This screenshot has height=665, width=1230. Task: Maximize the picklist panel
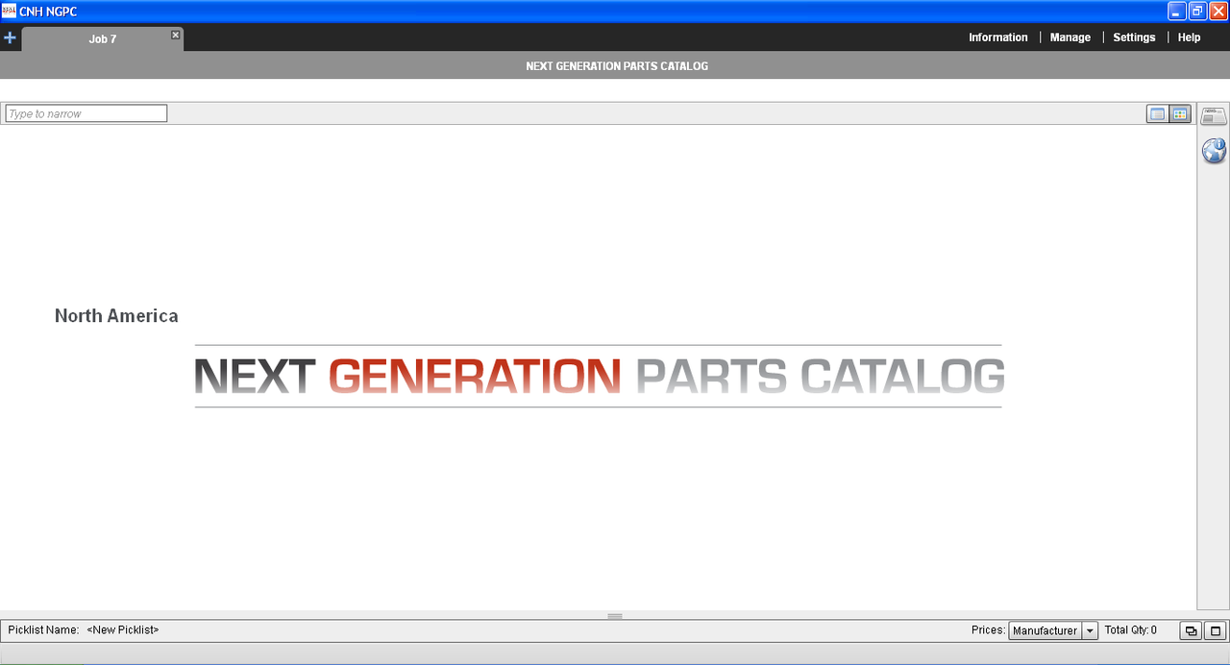click(1216, 630)
